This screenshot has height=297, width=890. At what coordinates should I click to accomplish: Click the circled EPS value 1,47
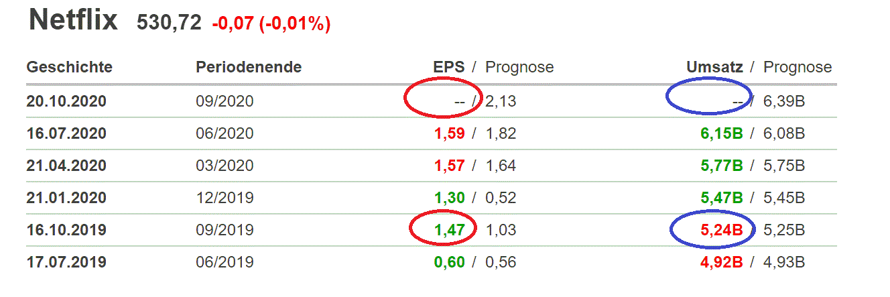tap(449, 230)
